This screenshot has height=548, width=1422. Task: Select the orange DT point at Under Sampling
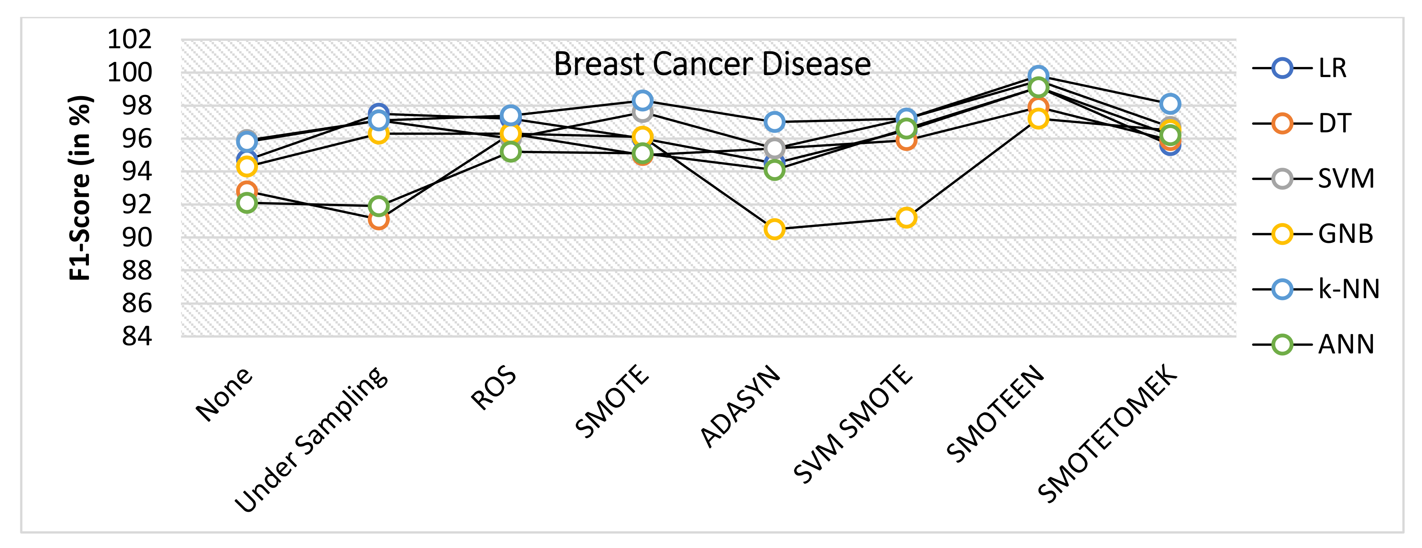[x=378, y=220]
